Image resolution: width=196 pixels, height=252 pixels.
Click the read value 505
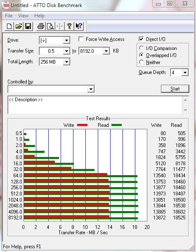point(182,133)
